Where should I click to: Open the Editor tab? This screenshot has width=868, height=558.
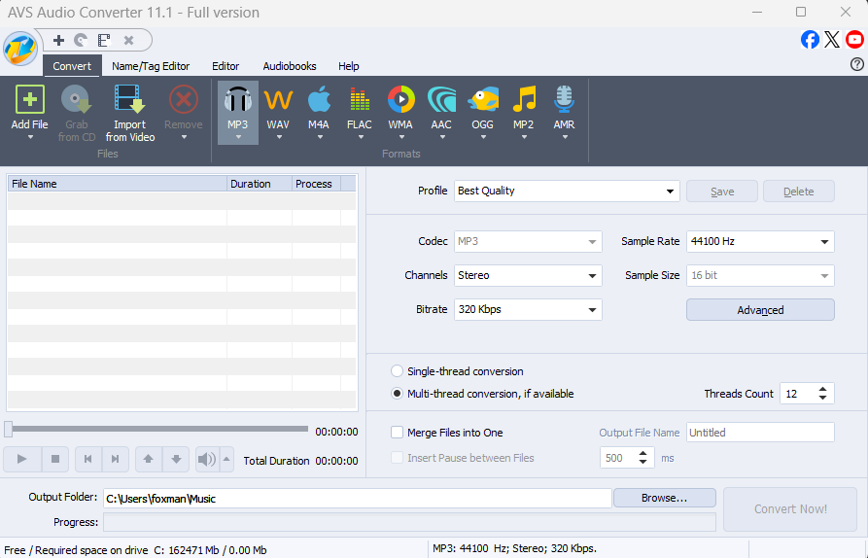pyautogui.click(x=226, y=66)
